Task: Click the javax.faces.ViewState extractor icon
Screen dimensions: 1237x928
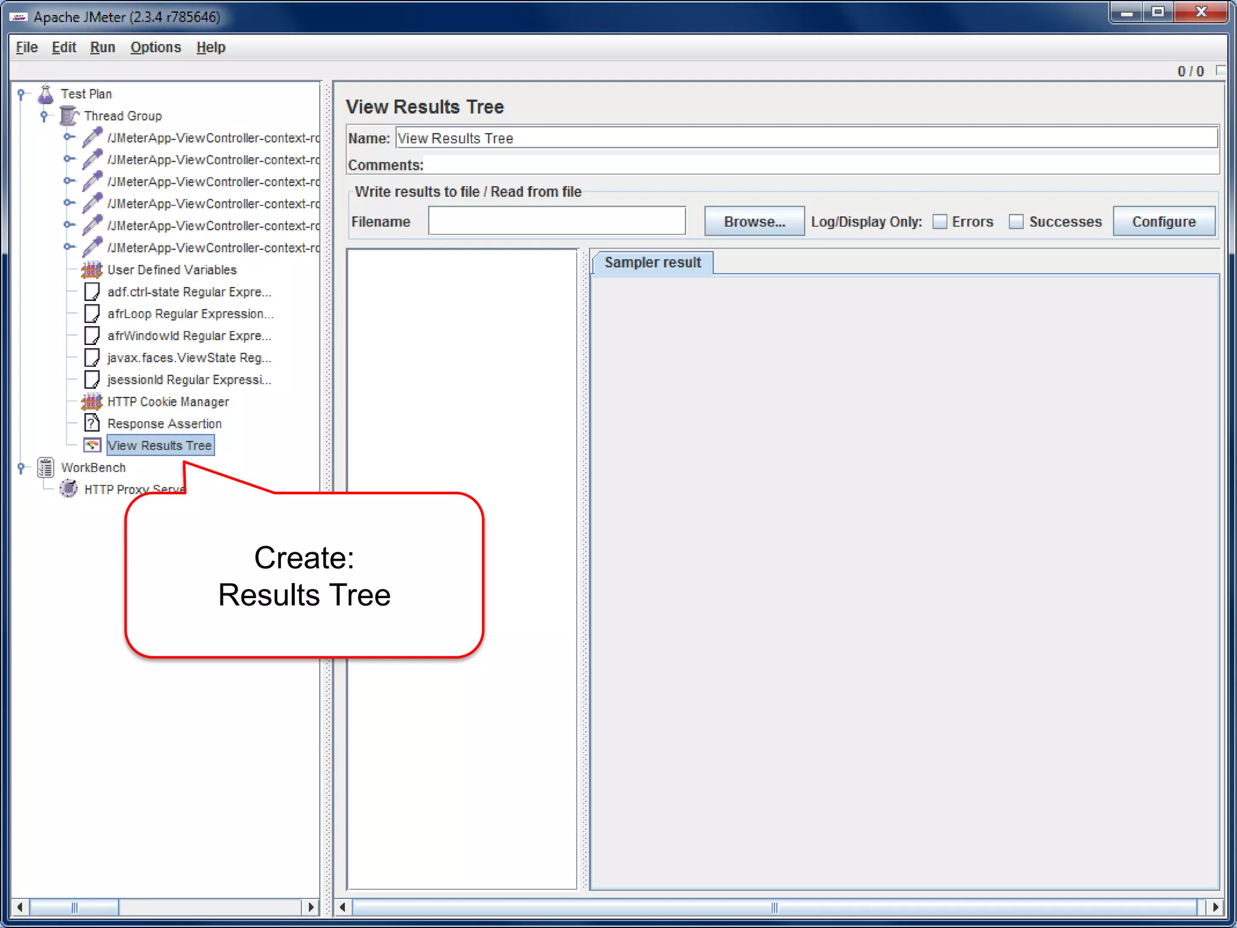Action: coord(92,358)
